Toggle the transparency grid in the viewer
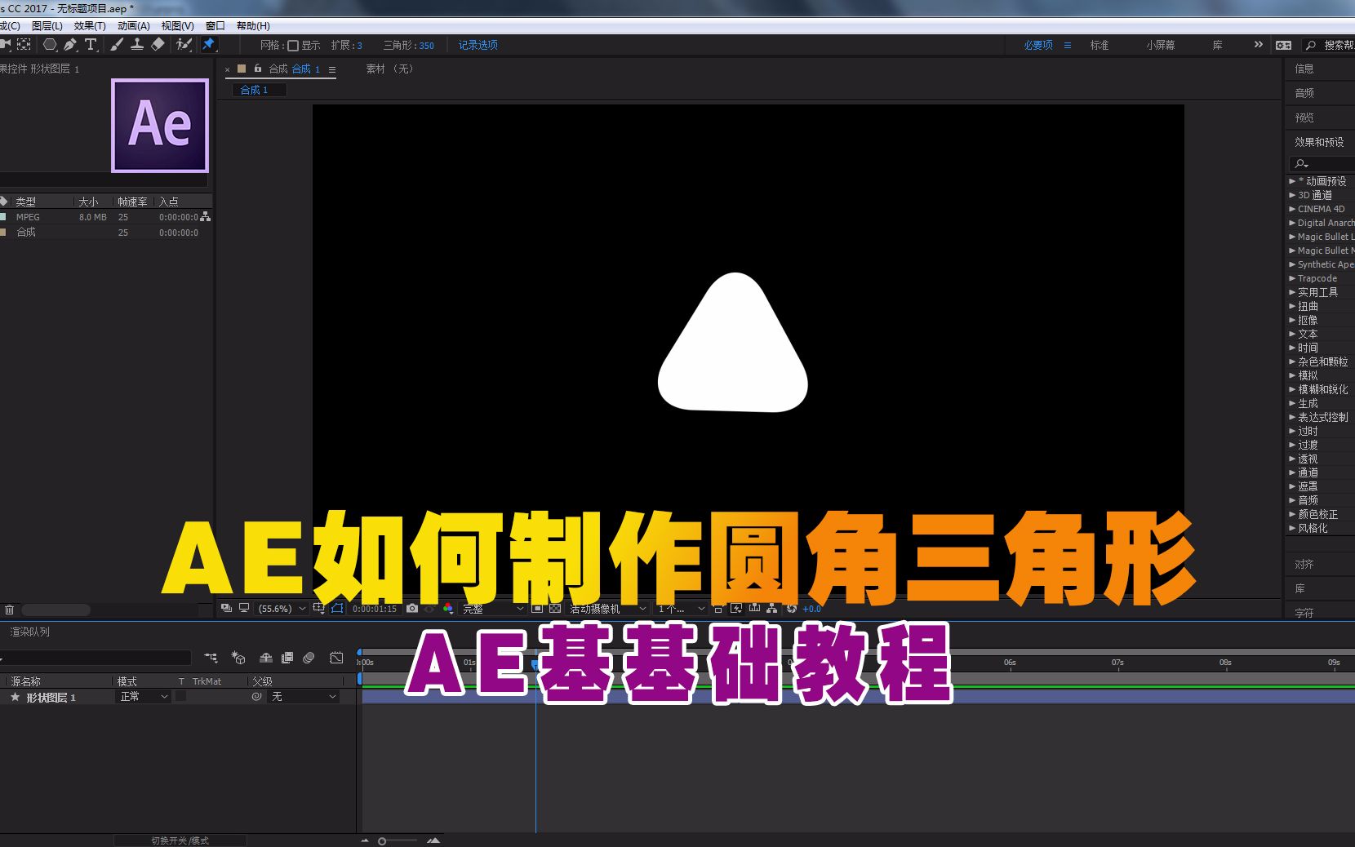 click(554, 609)
